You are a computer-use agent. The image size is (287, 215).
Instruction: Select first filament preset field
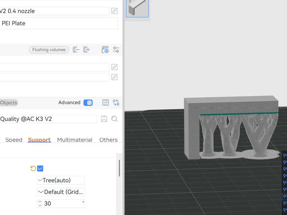(x=55, y=67)
